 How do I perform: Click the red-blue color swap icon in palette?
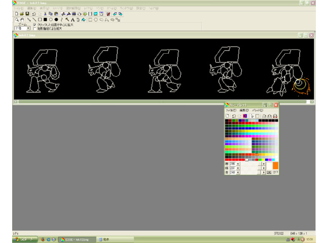tap(245, 116)
